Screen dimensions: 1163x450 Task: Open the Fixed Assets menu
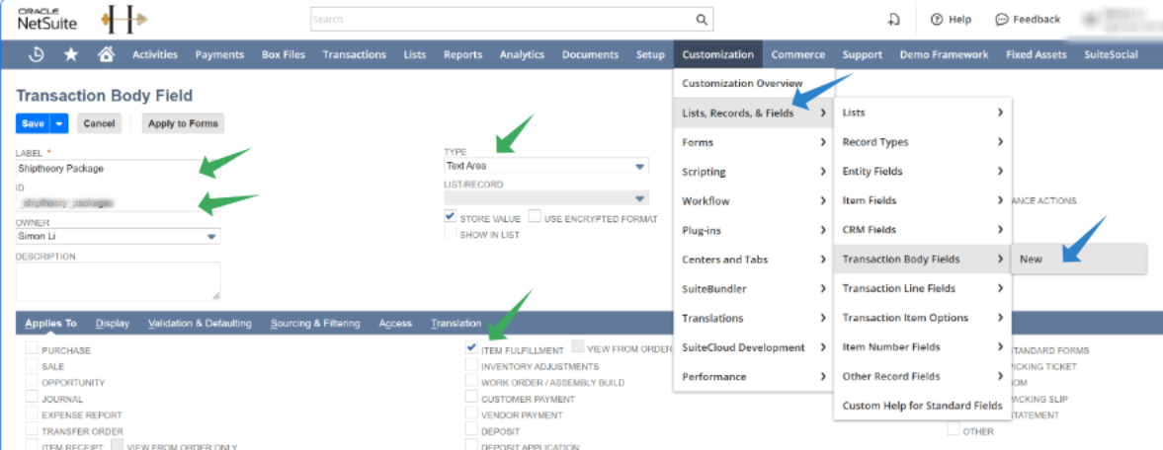coord(1037,54)
